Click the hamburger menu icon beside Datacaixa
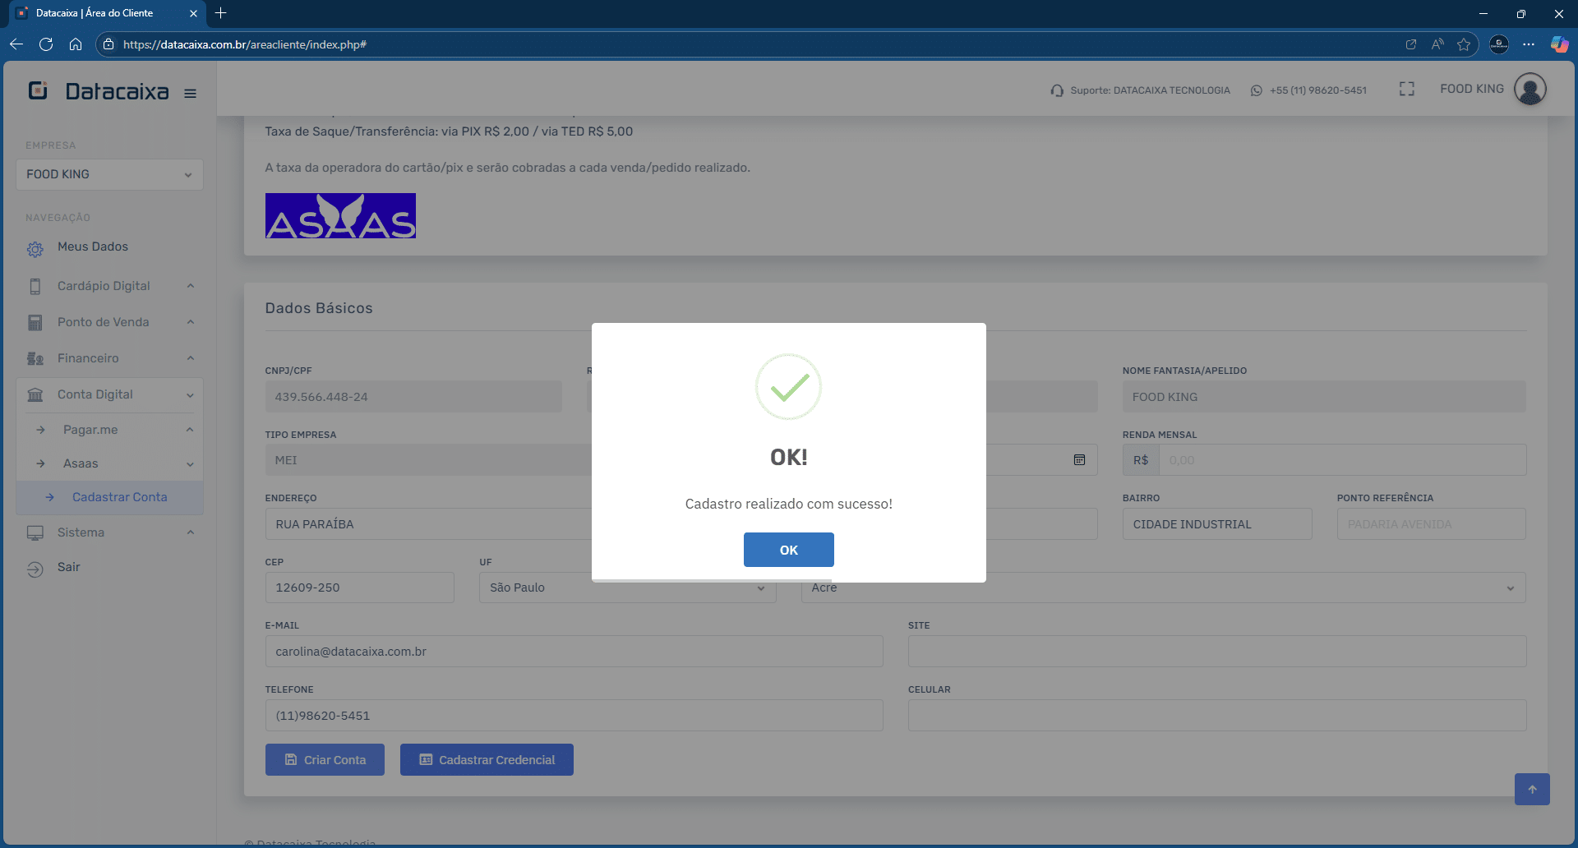1578x848 pixels. point(190,93)
